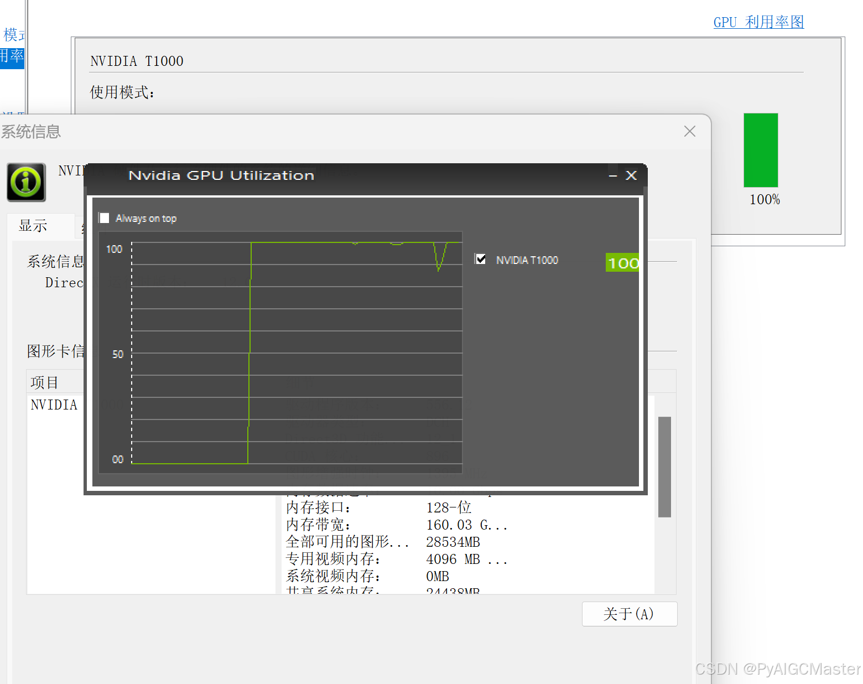863x684 pixels.
Task: Click the green system information icon
Action: click(x=26, y=182)
